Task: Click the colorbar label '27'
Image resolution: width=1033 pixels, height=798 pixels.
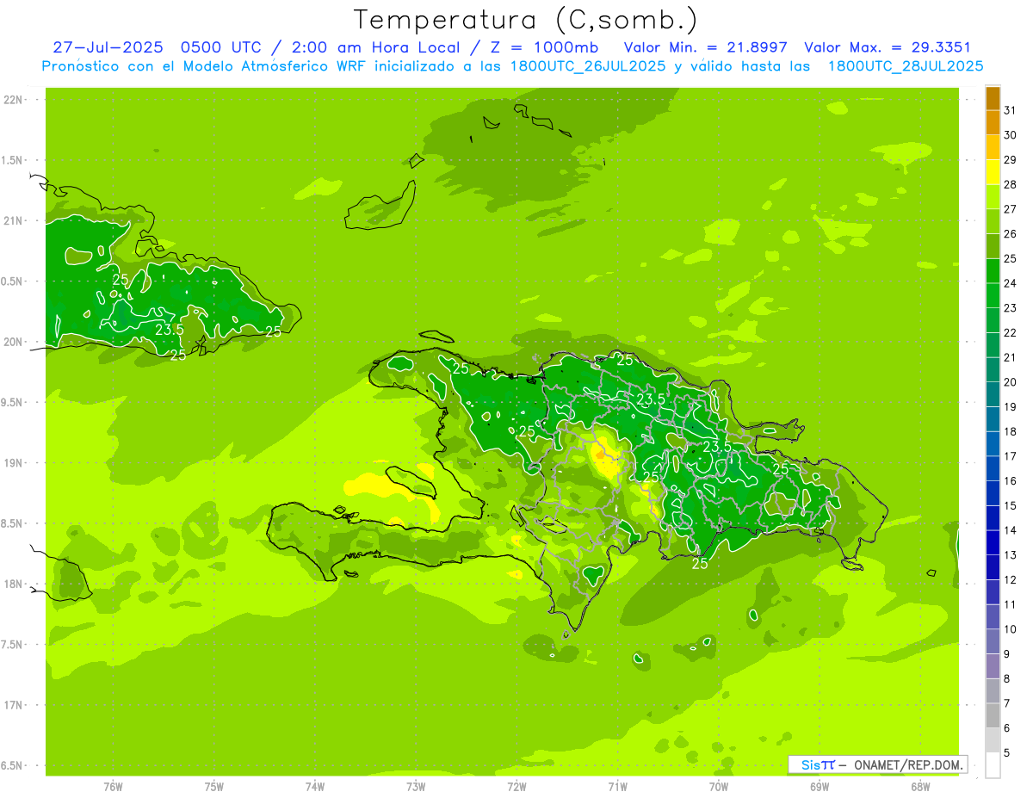Action: [x=1011, y=209]
